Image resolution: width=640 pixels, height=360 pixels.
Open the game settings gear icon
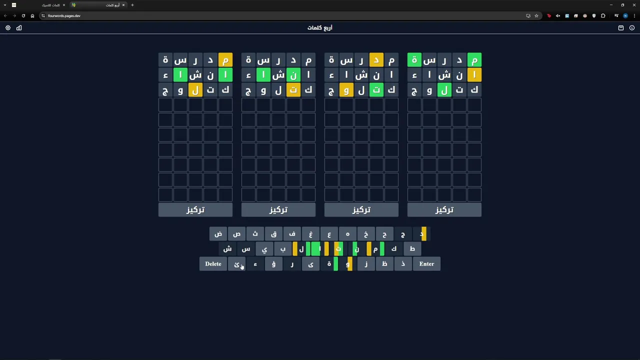pos(8,28)
